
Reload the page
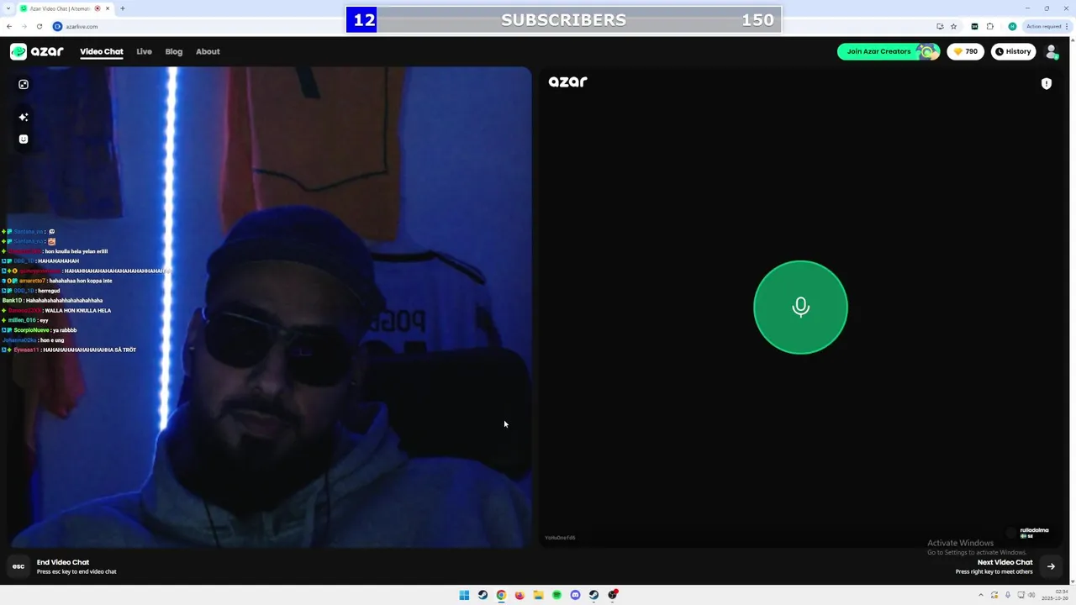tap(39, 26)
